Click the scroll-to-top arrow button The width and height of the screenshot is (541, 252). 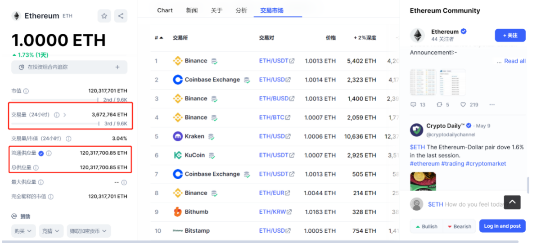tap(512, 202)
